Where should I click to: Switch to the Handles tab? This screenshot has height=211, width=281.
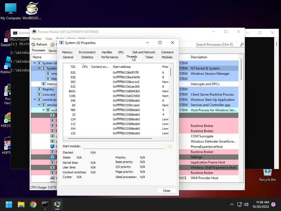tap(107, 52)
